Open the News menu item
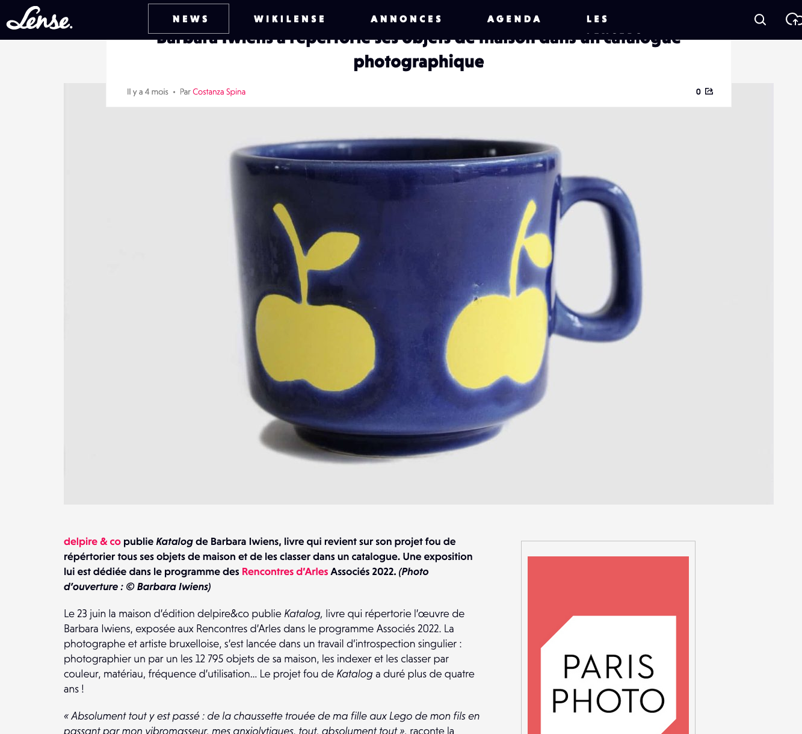The width and height of the screenshot is (802, 734). coord(188,19)
